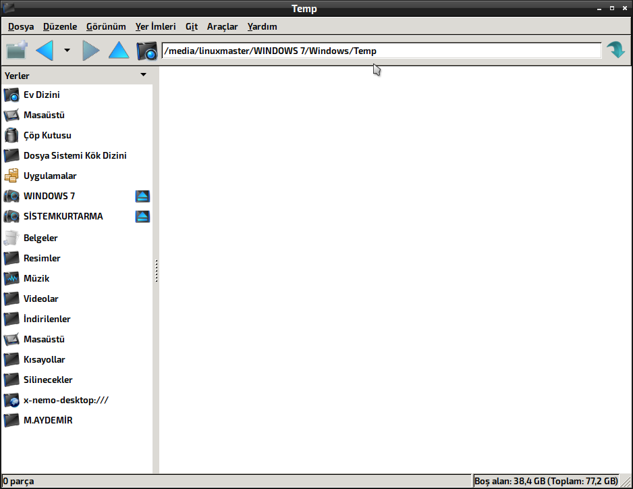Click the WINDOWS 7 drive icon

click(11, 196)
